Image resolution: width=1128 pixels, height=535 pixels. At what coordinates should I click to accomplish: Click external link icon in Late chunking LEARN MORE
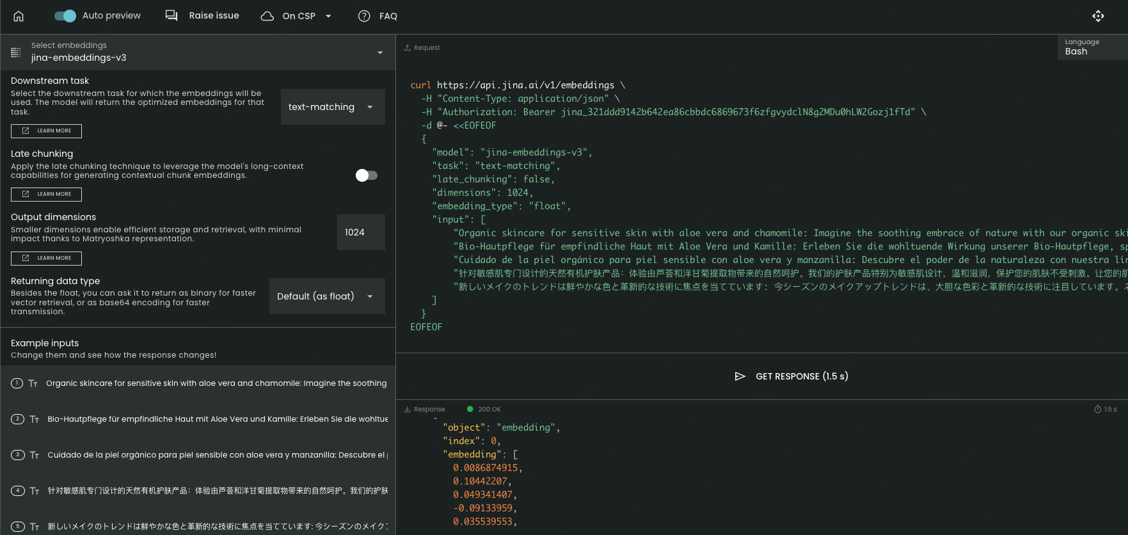tap(26, 194)
